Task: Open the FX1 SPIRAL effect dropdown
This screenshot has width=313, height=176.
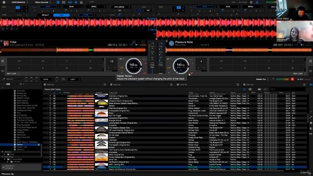Action: click(x=95, y=6)
